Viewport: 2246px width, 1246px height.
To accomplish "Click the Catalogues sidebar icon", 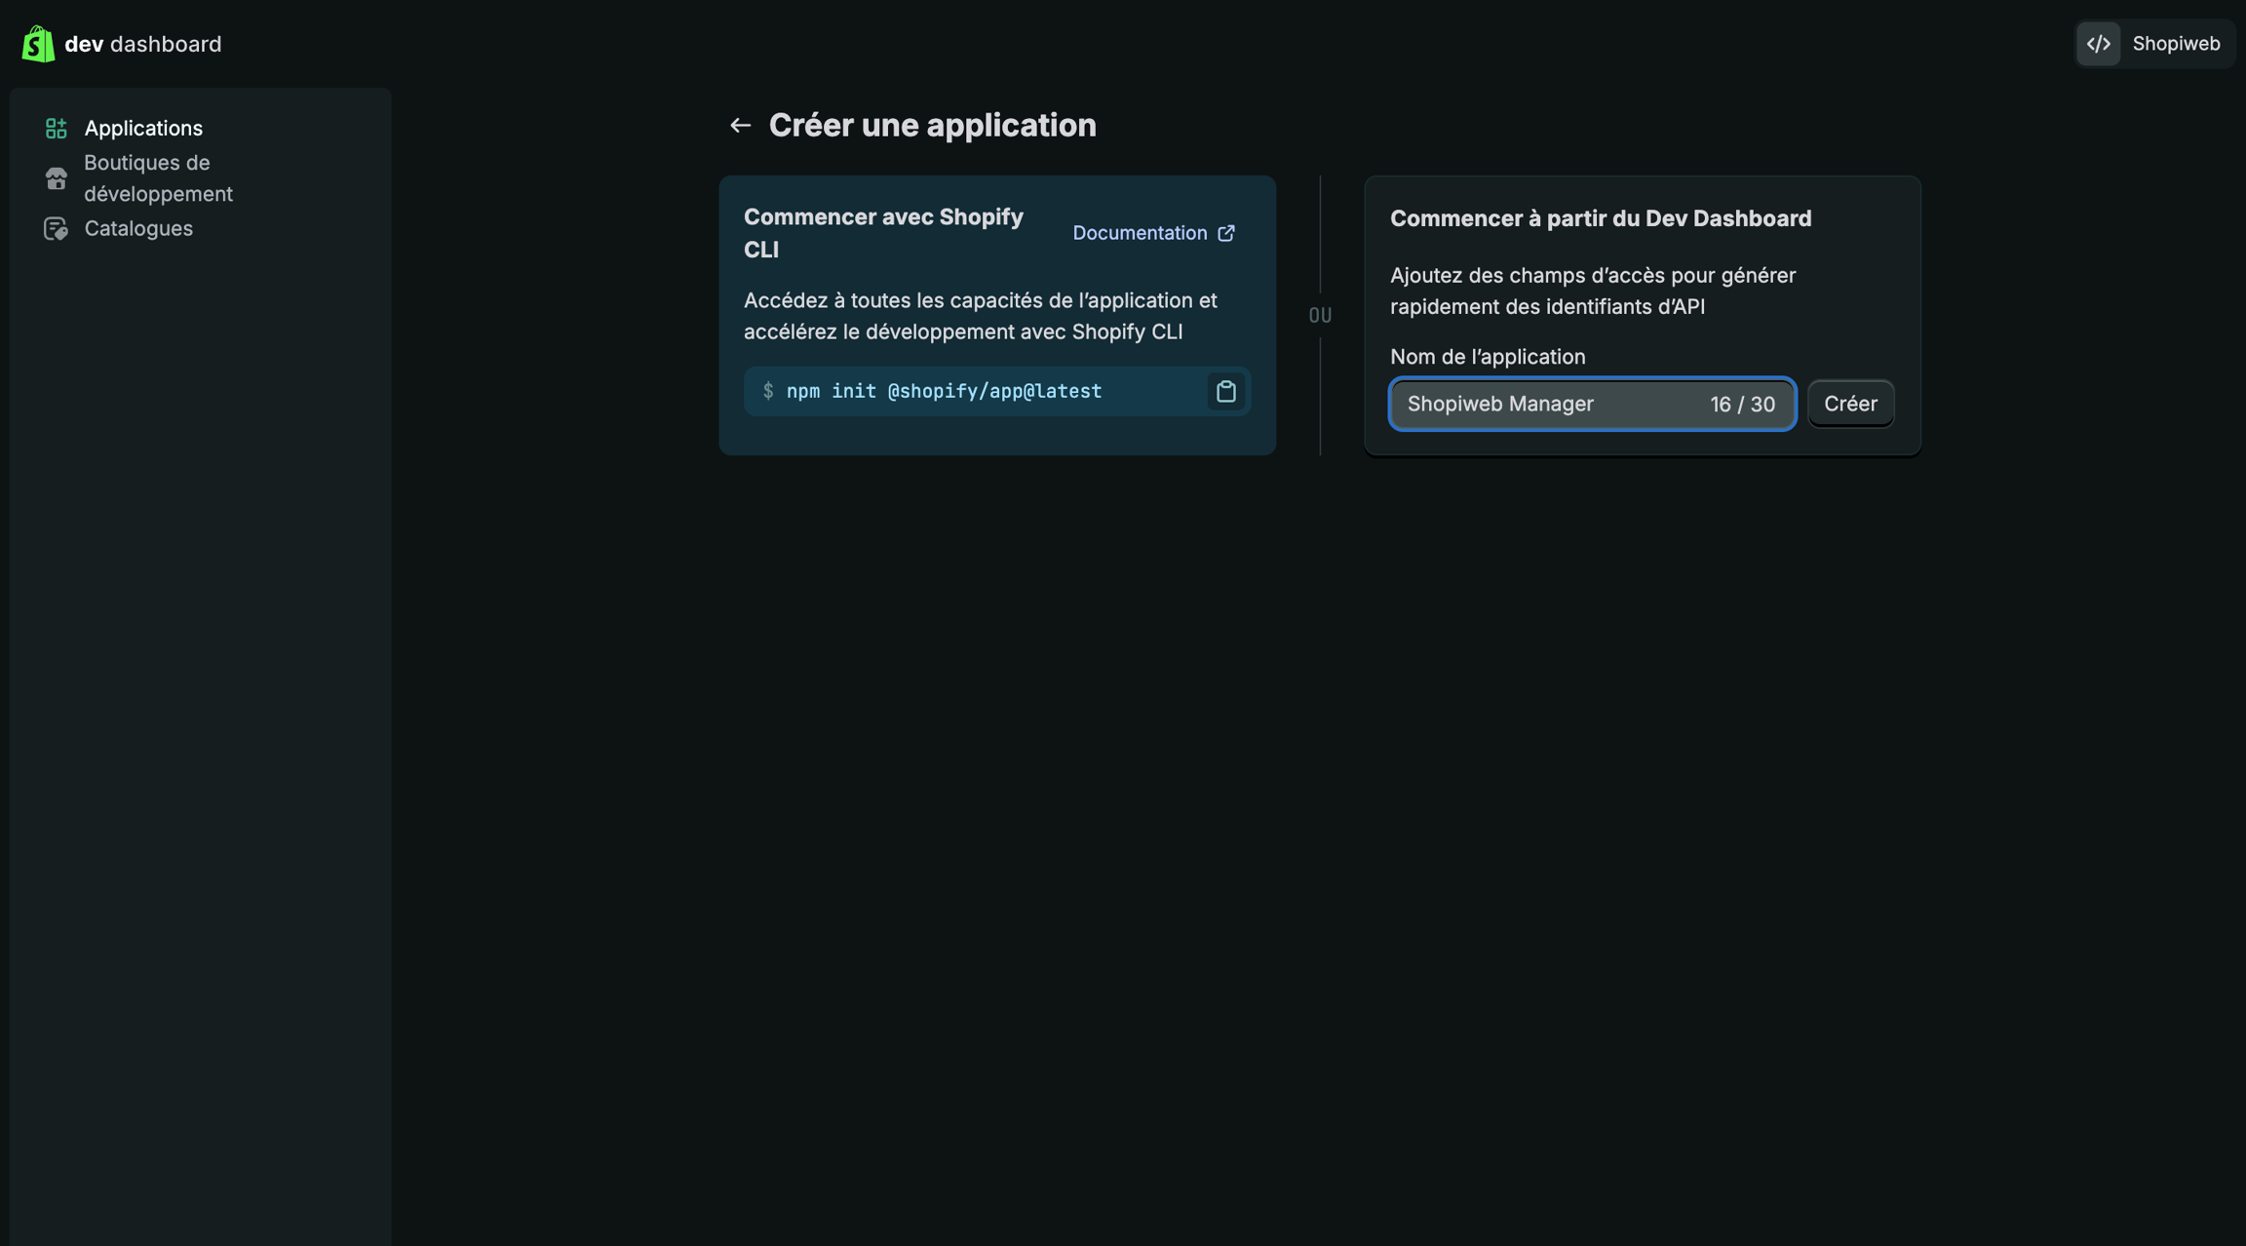I will (57, 228).
